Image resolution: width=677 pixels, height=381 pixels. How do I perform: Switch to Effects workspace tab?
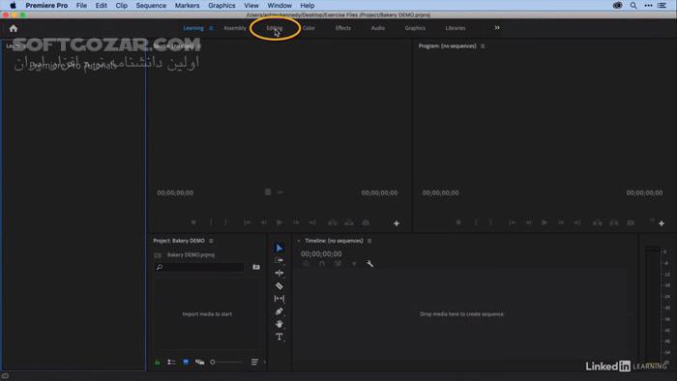click(343, 28)
